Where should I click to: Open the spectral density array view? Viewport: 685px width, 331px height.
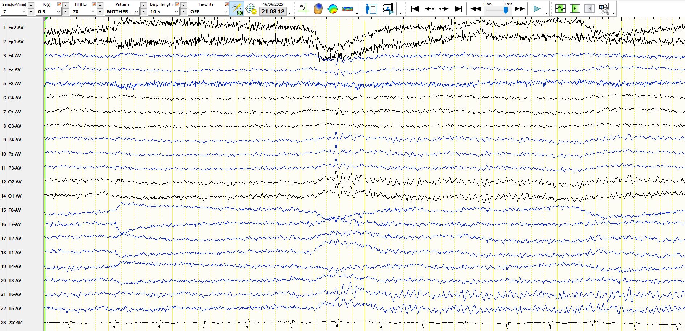tap(347, 9)
